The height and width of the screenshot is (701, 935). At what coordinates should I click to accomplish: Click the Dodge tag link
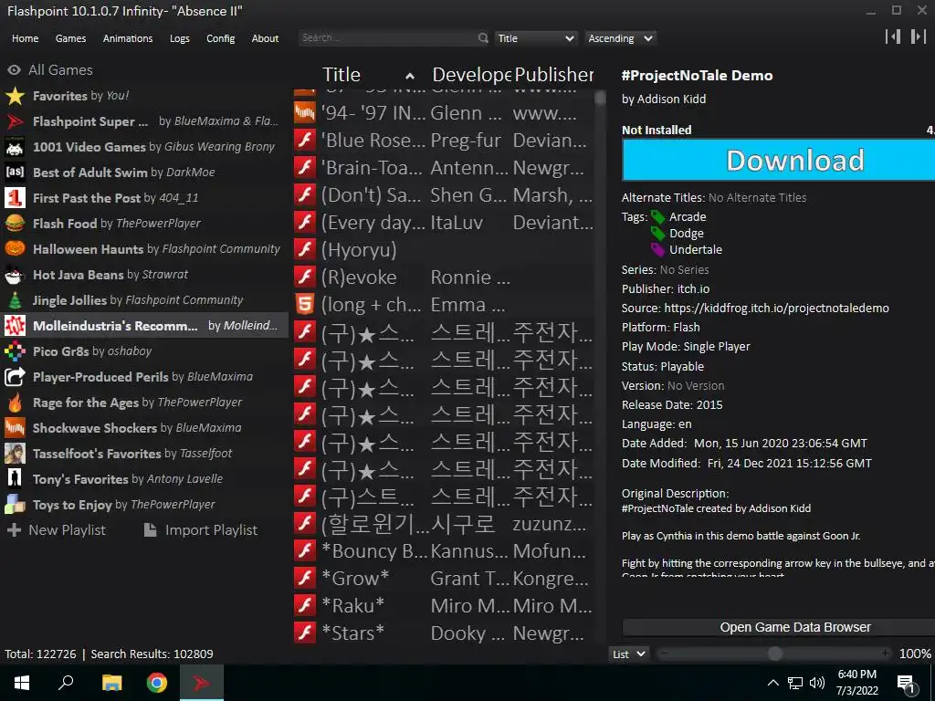(x=687, y=233)
